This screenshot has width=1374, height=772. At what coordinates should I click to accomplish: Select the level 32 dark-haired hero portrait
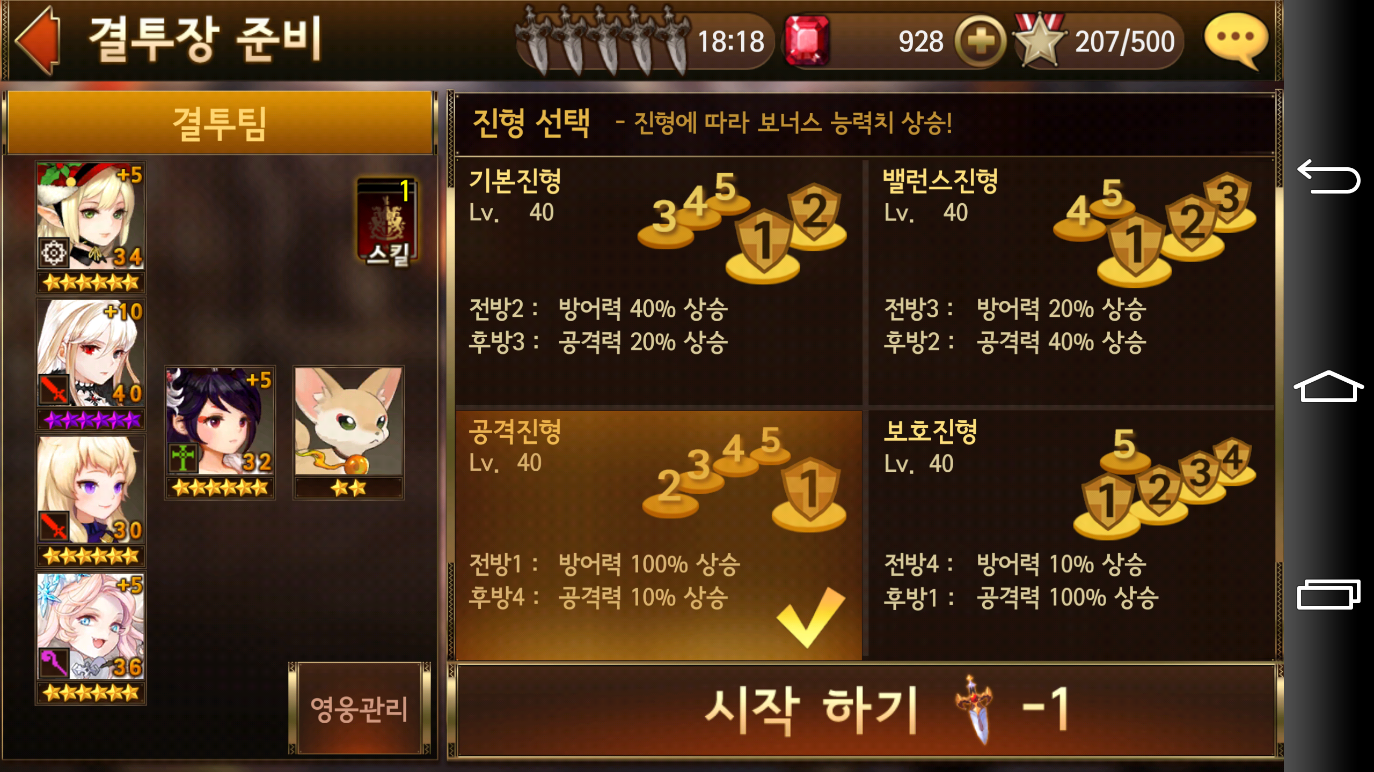(220, 433)
